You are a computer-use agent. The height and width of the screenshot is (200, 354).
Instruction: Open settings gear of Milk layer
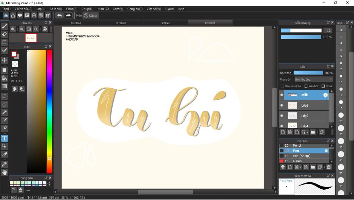click(x=325, y=95)
